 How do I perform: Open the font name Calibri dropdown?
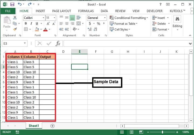(x=43, y=18)
